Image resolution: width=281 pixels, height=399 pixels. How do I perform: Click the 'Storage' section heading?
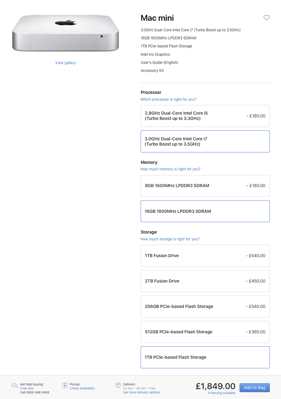click(149, 232)
